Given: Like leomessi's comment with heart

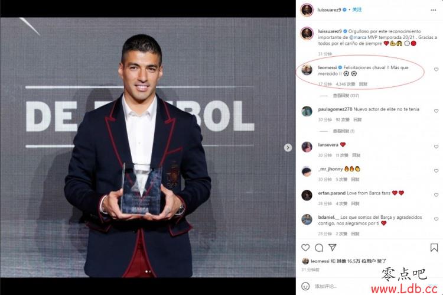Looking at the screenshot, I should click(x=436, y=69).
